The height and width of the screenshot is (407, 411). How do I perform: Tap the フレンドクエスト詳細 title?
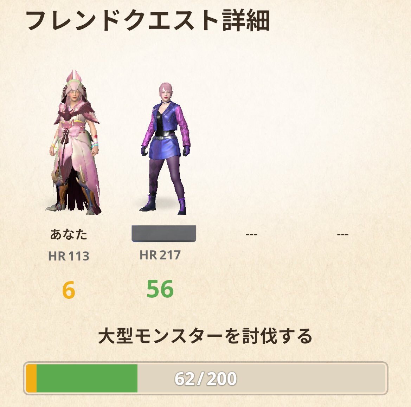pos(148,21)
